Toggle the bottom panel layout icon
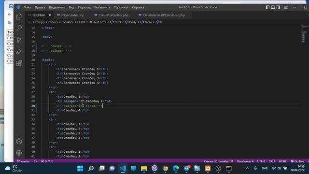 click(x=273, y=7)
